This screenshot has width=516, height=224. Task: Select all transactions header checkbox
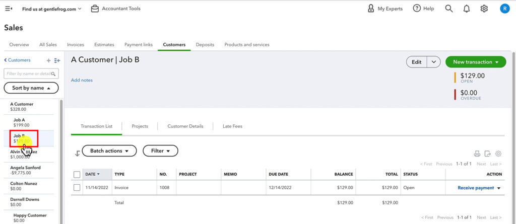coord(77,174)
